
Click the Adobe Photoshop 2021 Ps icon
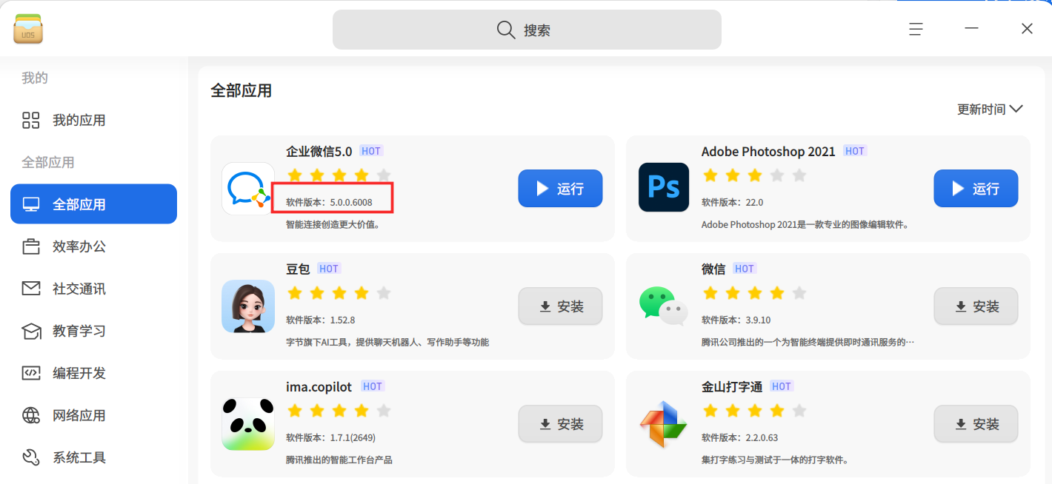(x=664, y=187)
